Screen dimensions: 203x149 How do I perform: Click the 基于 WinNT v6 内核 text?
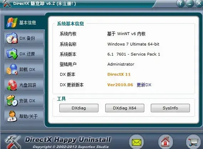click(126, 34)
